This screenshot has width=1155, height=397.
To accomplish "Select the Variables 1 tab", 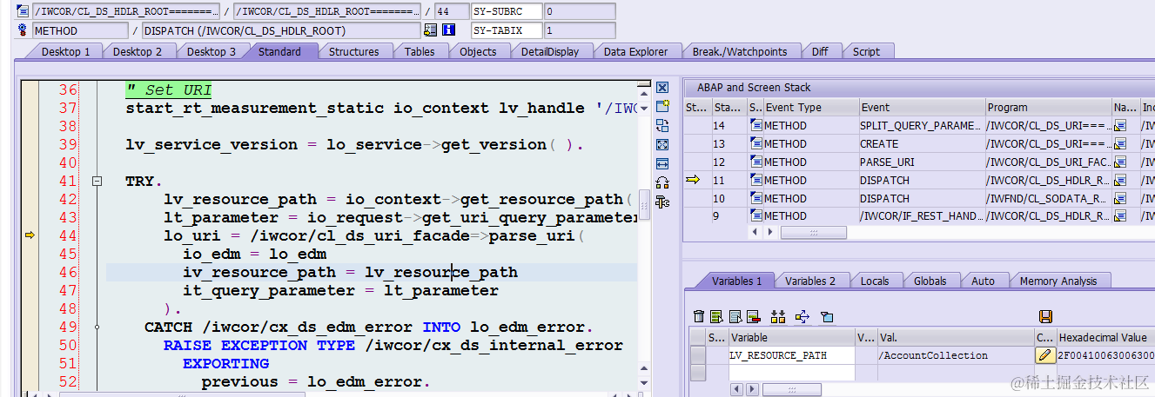I will (736, 281).
